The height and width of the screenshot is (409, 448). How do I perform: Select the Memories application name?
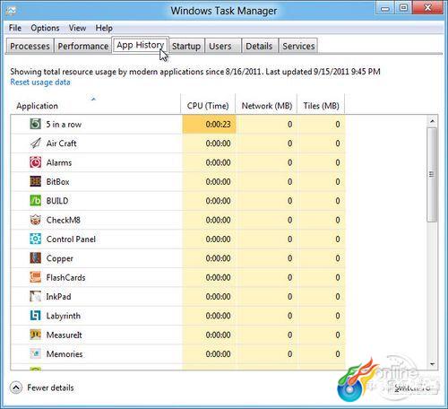pos(65,354)
